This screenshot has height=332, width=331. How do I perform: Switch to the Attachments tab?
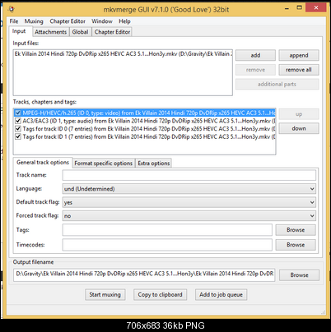pyautogui.click(x=51, y=32)
